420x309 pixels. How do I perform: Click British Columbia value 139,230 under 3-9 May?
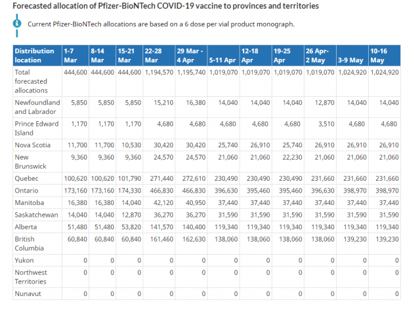pos(355,239)
